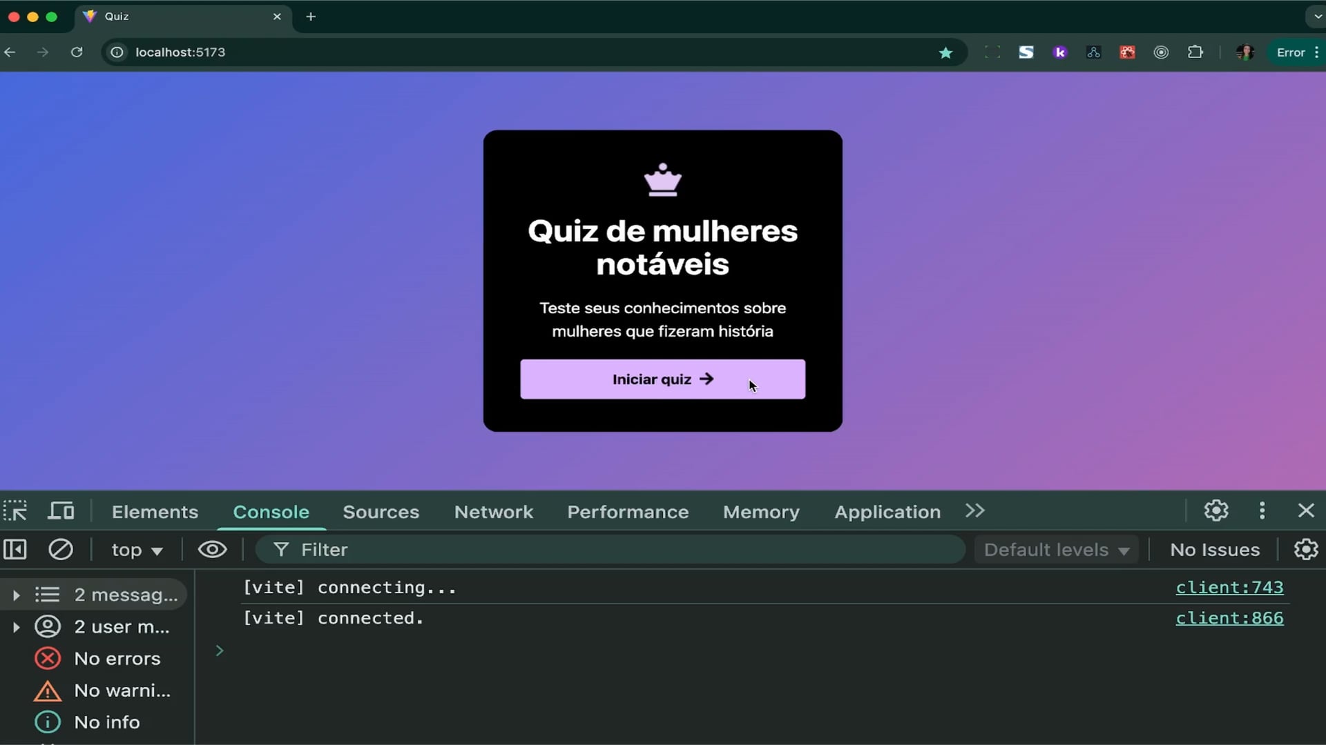Open the DevTools settings gear
Viewport: 1326px width, 745px height.
pos(1216,510)
